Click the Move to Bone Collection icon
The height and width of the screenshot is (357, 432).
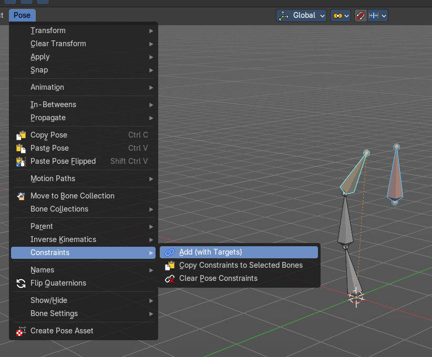(x=21, y=196)
